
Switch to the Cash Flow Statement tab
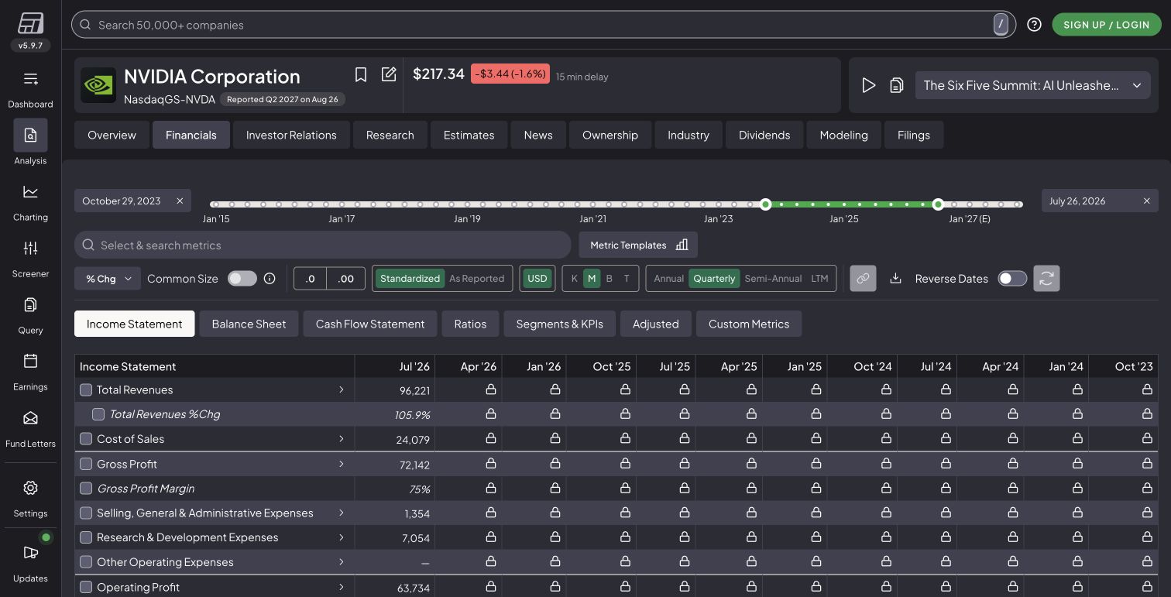(370, 324)
